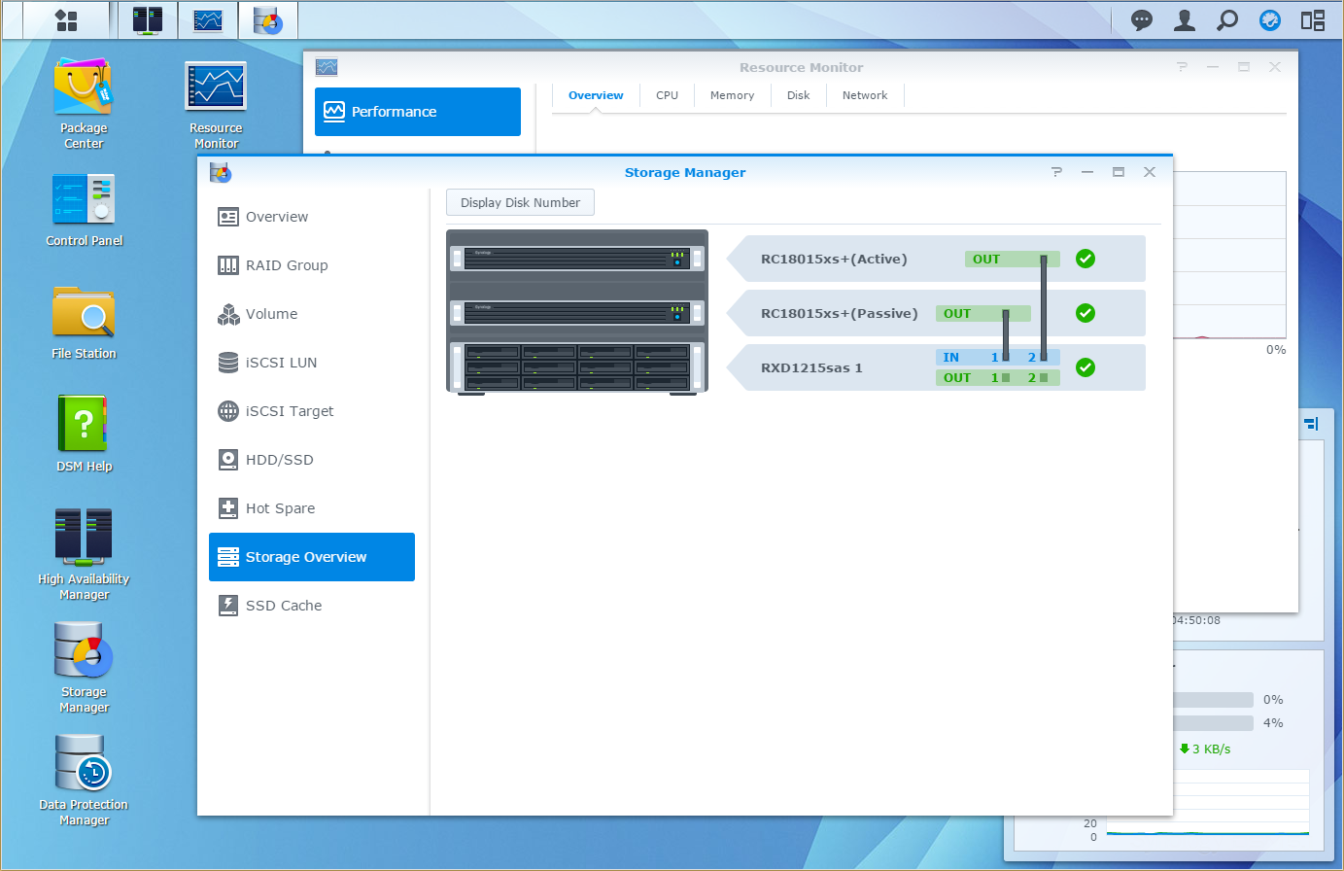1344x871 pixels.
Task: Open the Search magnifier icon
Action: click(x=1227, y=20)
